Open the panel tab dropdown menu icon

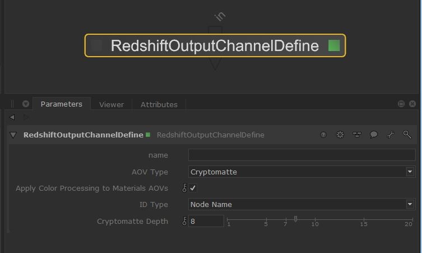click(26, 104)
